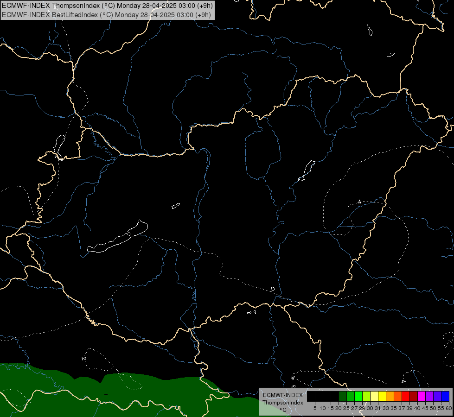
Task: Click the legend tick label 45
Action: (425, 408)
